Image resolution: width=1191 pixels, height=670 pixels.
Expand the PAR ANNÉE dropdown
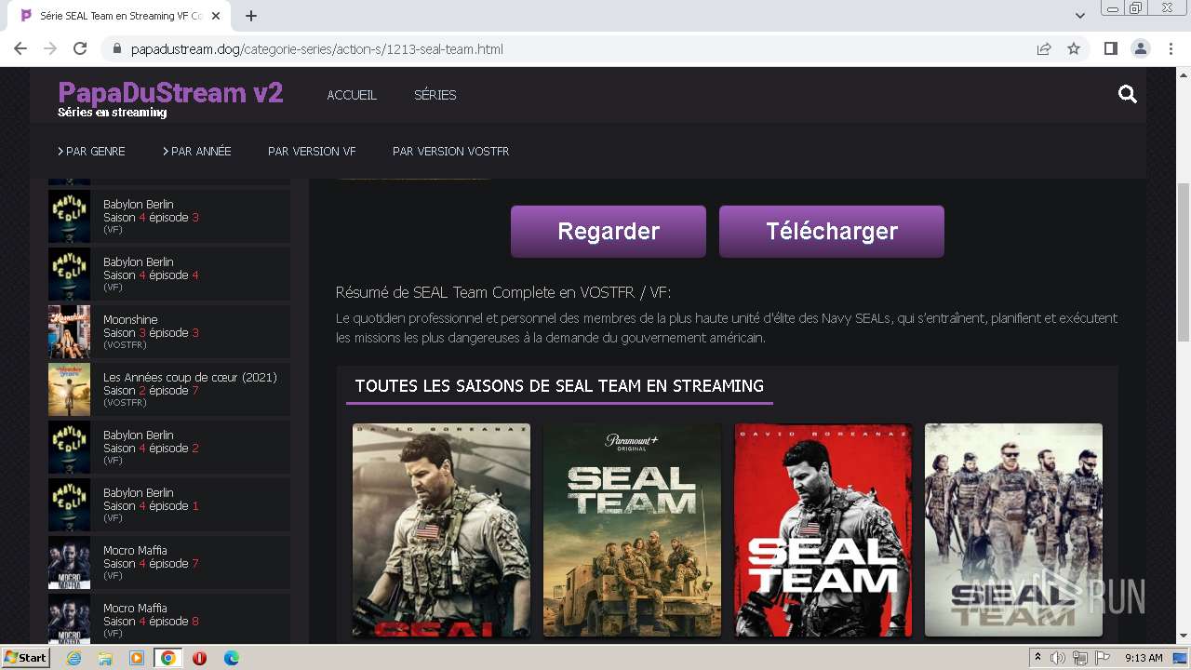tap(196, 151)
